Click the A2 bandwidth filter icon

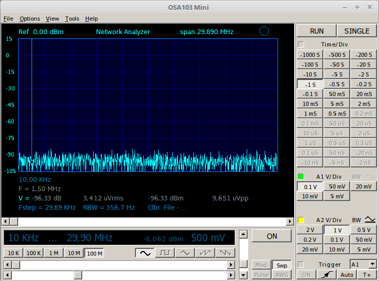(x=371, y=220)
